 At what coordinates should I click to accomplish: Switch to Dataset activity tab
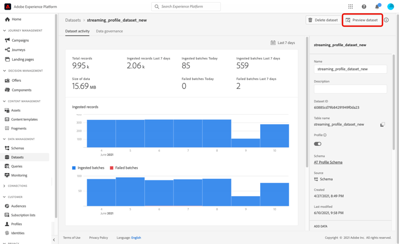click(x=77, y=31)
